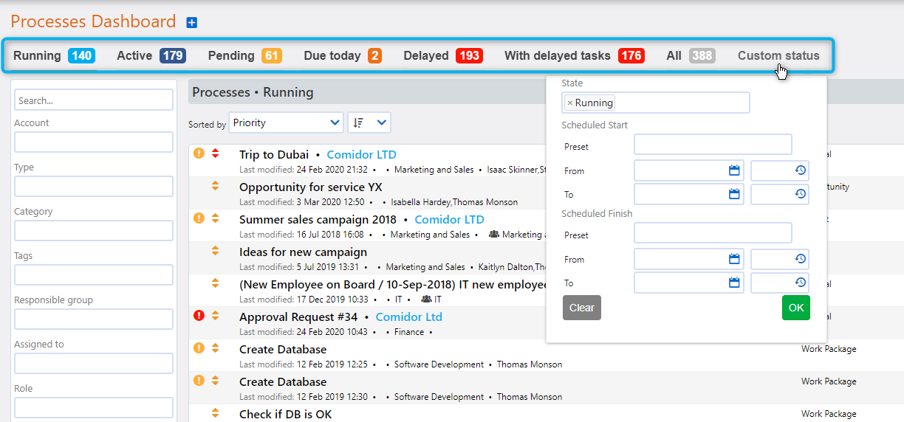Click the red priority arrows on Trip to Dubai
This screenshot has height=422, width=904.
(215, 153)
